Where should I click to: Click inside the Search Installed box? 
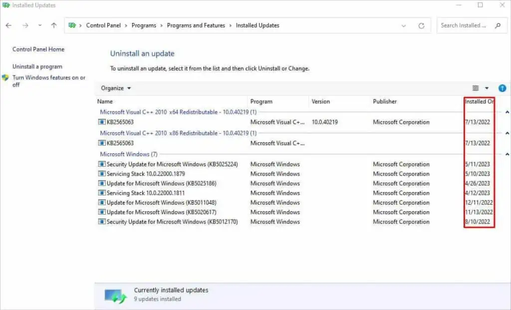(x=464, y=25)
